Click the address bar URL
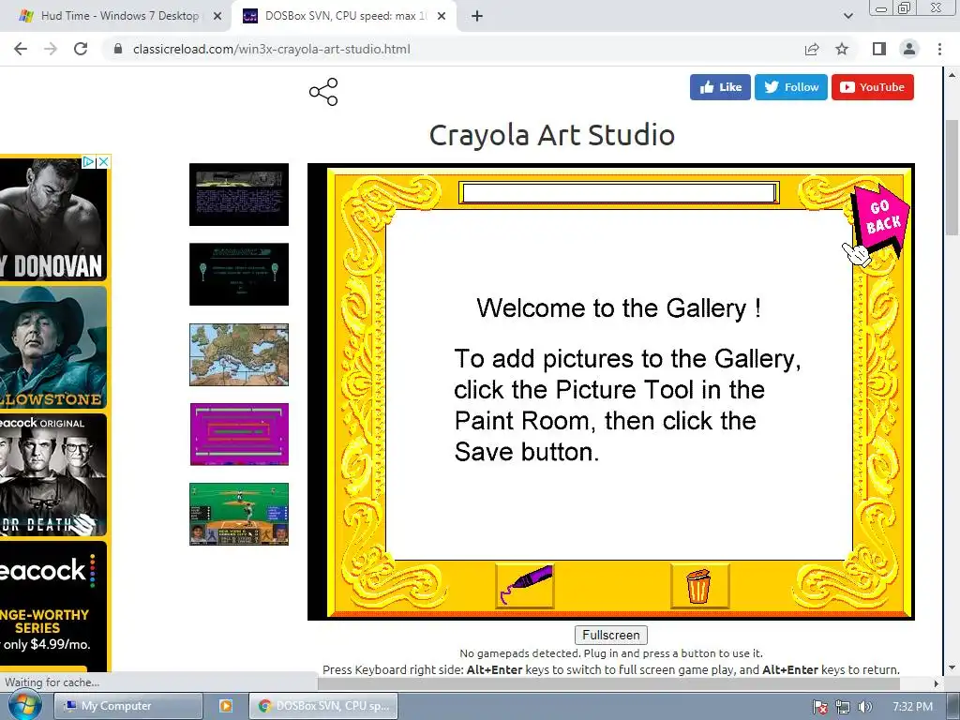 (x=272, y=49)
